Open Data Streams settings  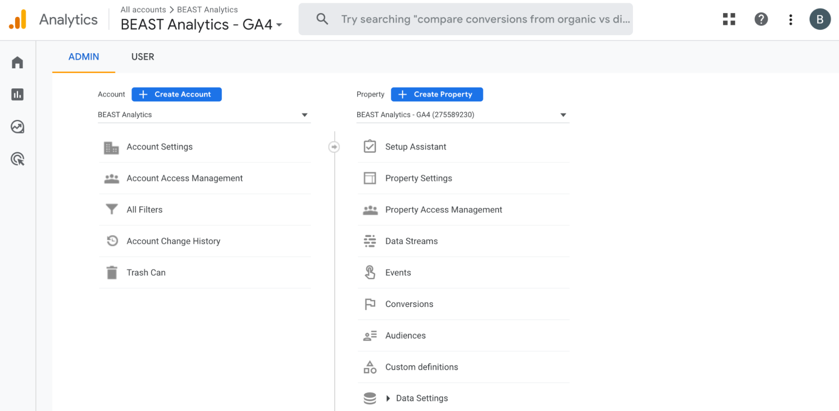411,241
